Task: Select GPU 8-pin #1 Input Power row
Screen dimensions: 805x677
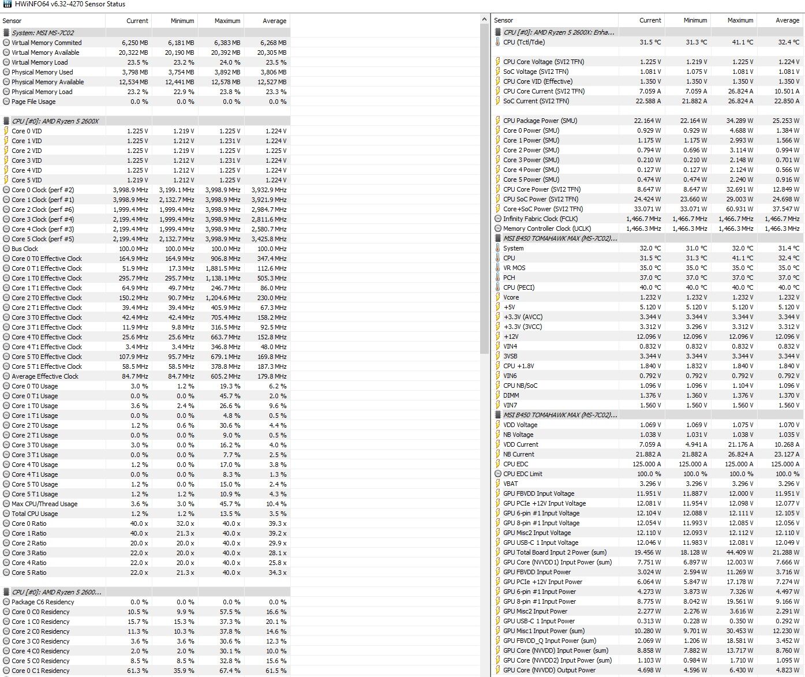Action: click(x=647, y=601)
